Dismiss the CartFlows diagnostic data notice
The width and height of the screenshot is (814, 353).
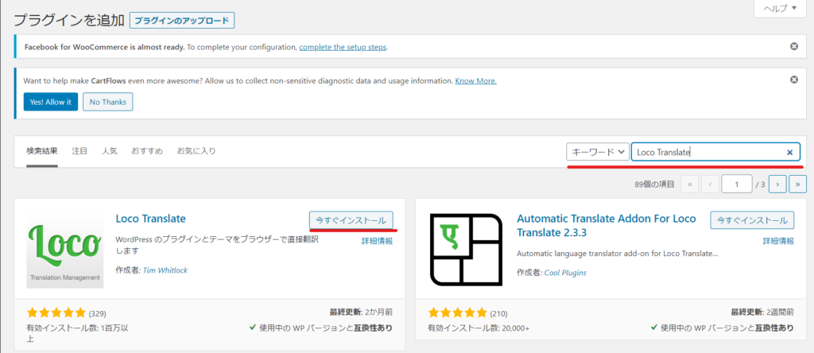tap(794, 80)
